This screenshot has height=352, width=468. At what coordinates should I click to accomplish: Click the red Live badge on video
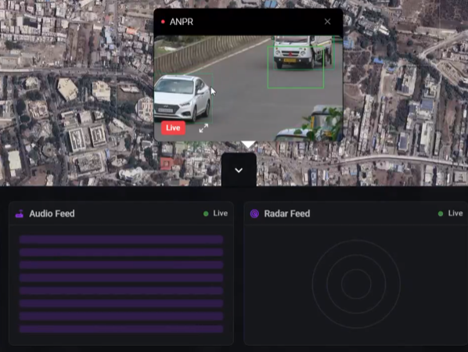pos(173,128)
